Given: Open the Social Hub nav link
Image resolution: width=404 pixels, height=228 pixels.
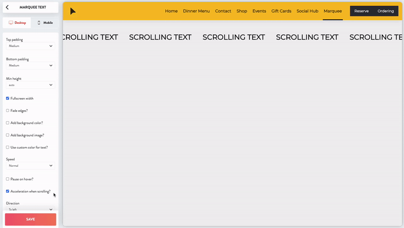Looking at the screenshot, I should (308, 11).
